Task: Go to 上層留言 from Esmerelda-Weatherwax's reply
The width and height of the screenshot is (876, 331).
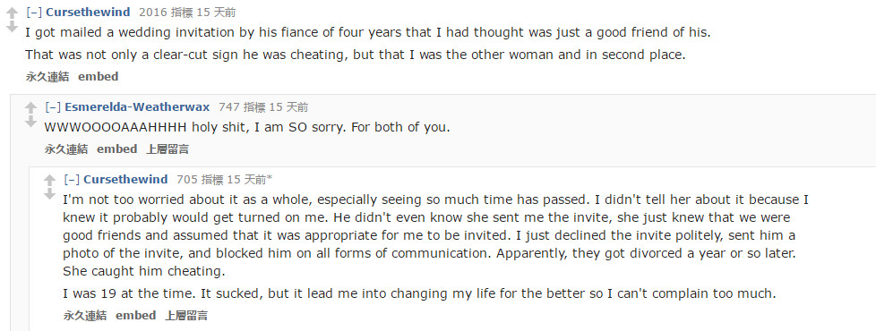Action: [x=167, y=149]
